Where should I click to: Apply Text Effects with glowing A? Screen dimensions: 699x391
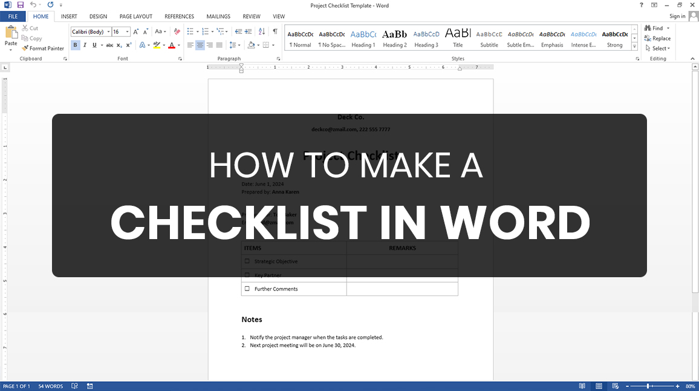[x=142, y=45]
